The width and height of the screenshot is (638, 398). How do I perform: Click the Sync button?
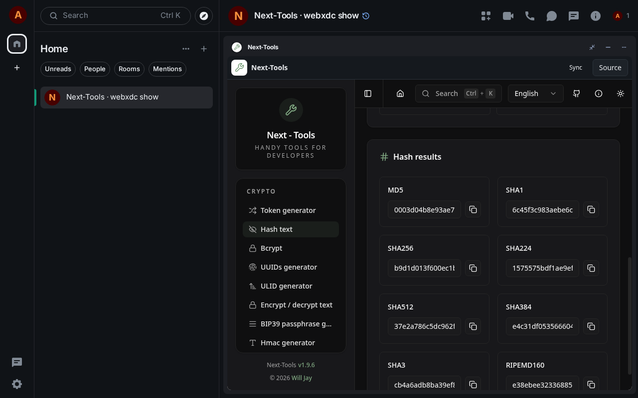tap(576, 68)
